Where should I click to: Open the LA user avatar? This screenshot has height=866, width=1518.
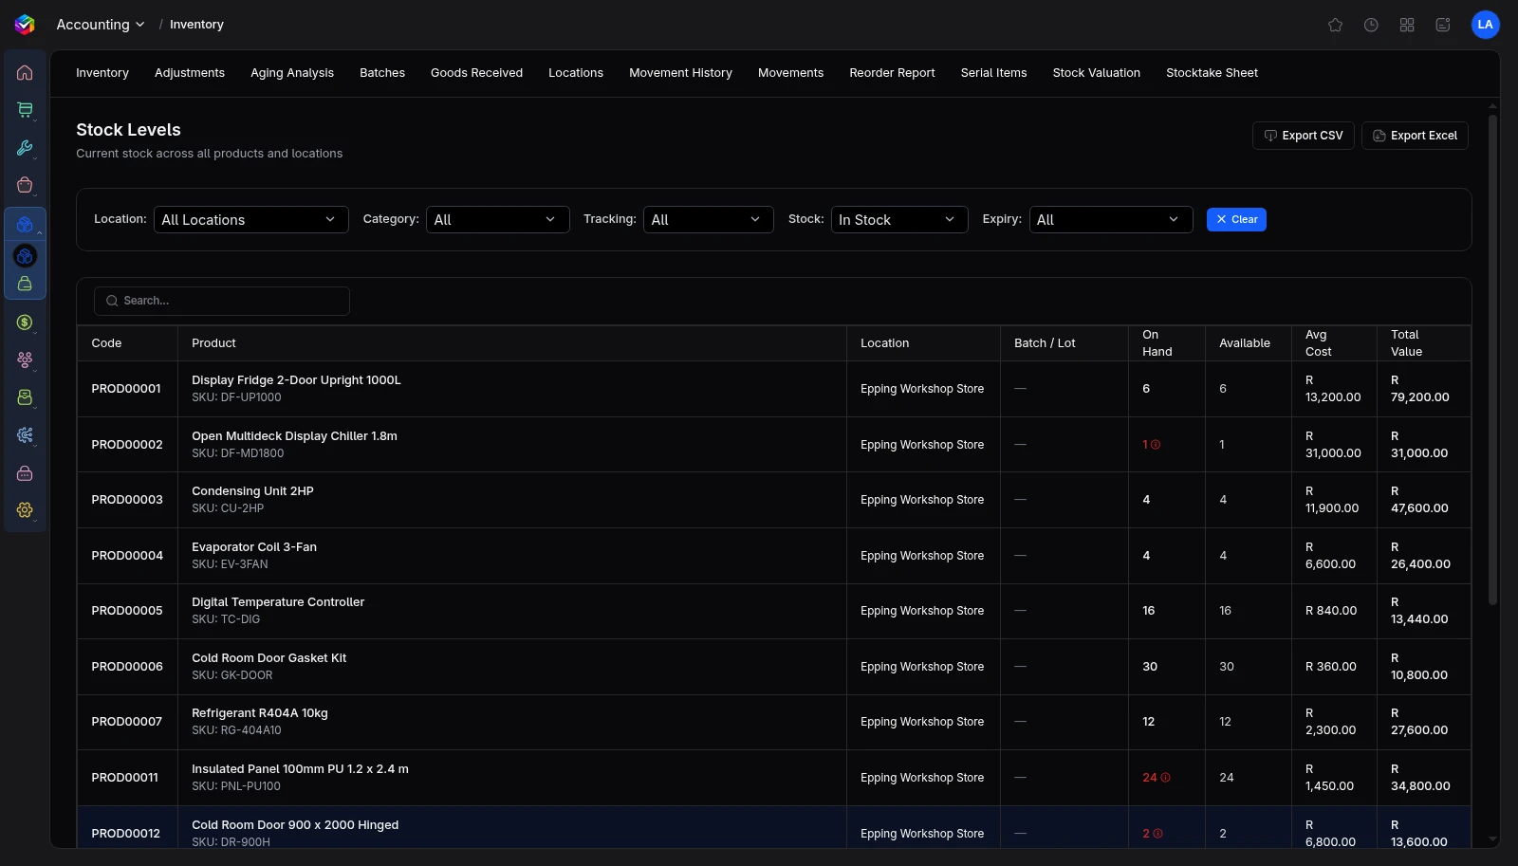(x=1485, y=25)
